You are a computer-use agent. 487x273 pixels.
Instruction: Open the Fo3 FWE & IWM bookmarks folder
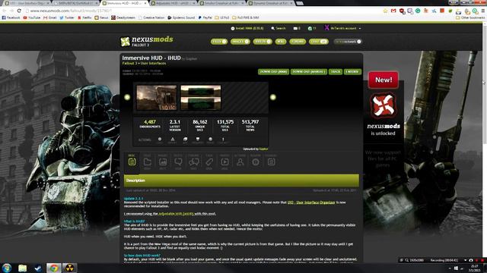click(245, 17)
